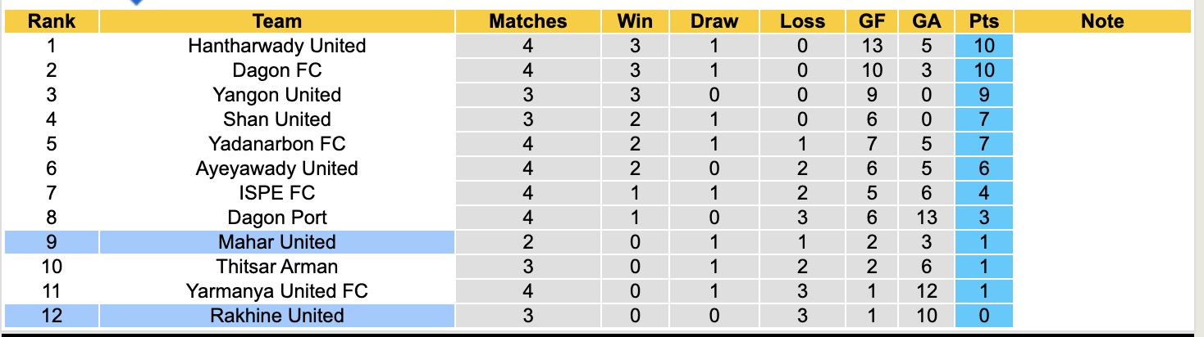This screenshot has height=337, width=1204.
Task: Open the Dagon FC team row
Action: click(x=276, y=70)
